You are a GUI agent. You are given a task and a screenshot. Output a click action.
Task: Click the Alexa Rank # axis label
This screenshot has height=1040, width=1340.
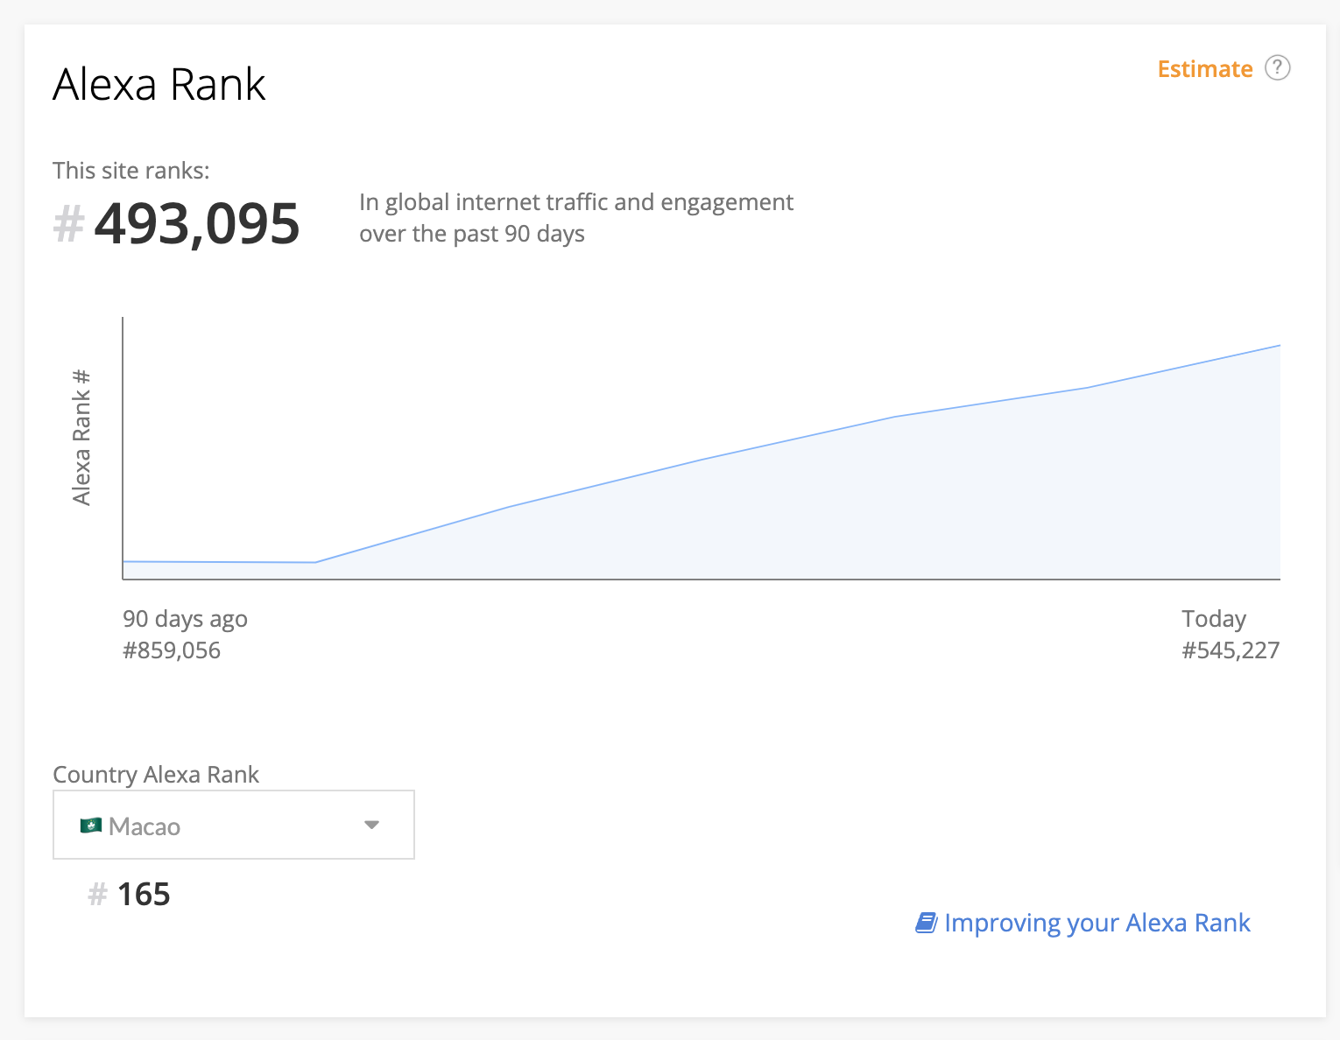[81, 438]
